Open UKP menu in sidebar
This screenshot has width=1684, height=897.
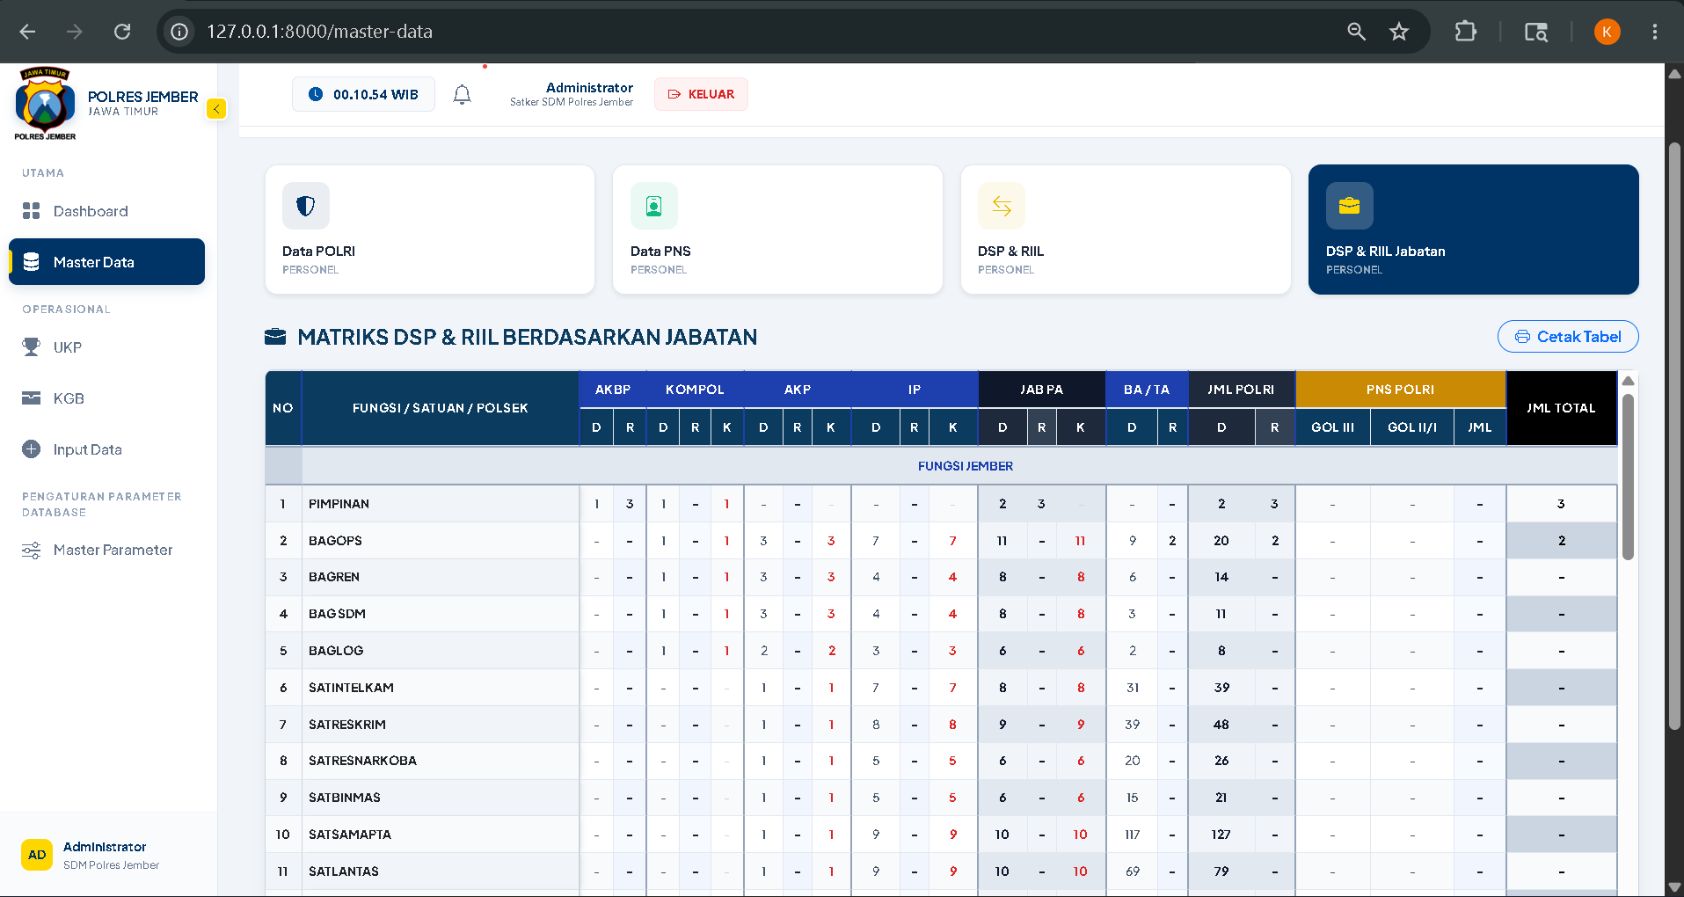point(106,347)
